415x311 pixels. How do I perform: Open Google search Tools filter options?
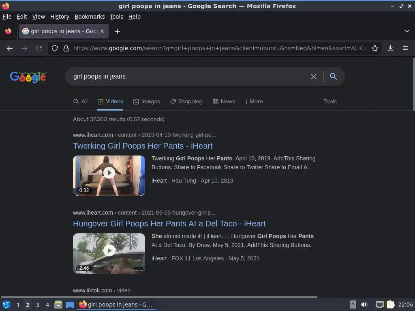pos(330,102)
